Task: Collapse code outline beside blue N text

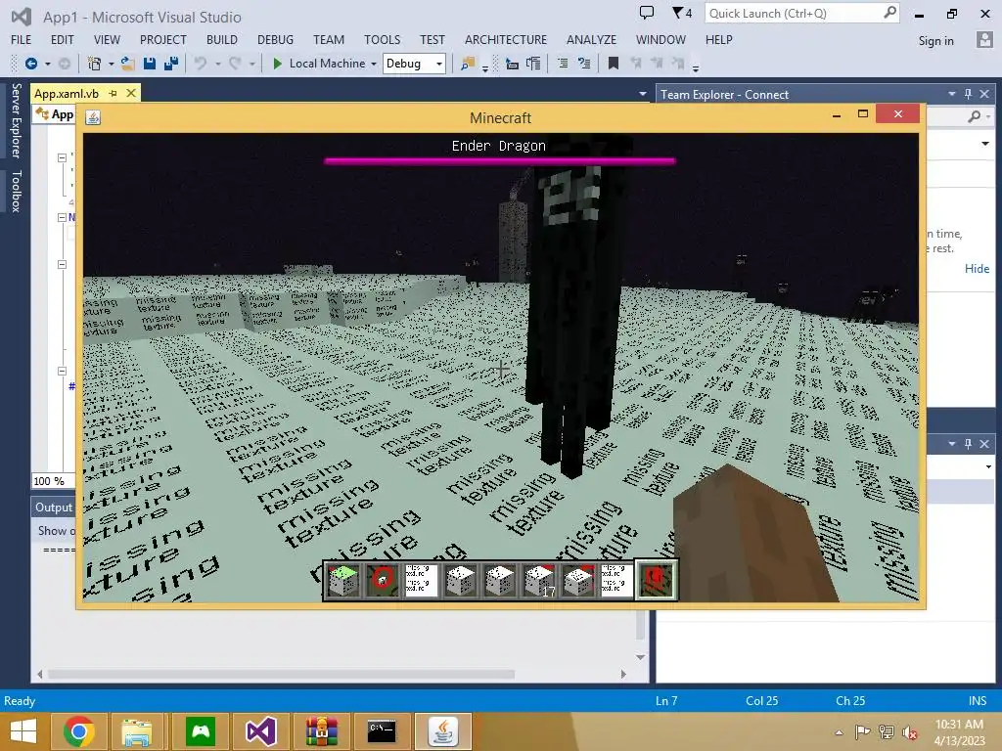Action: 62,217
